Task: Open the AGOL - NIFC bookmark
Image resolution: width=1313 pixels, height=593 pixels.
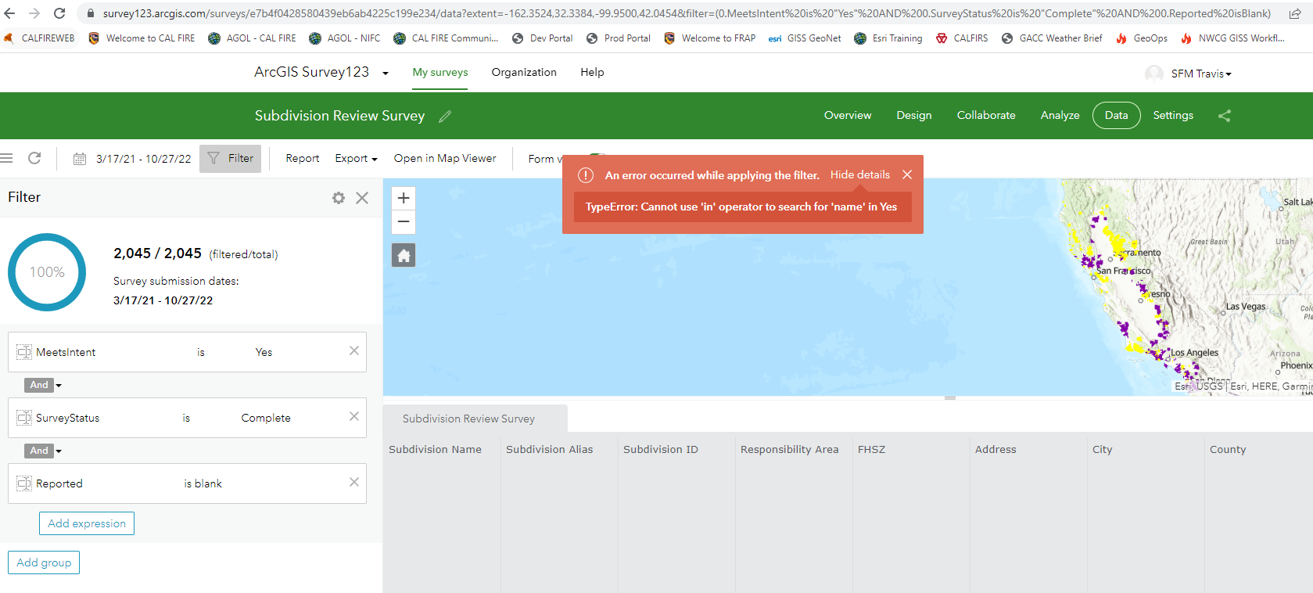Action: click(x=345, y=38)
